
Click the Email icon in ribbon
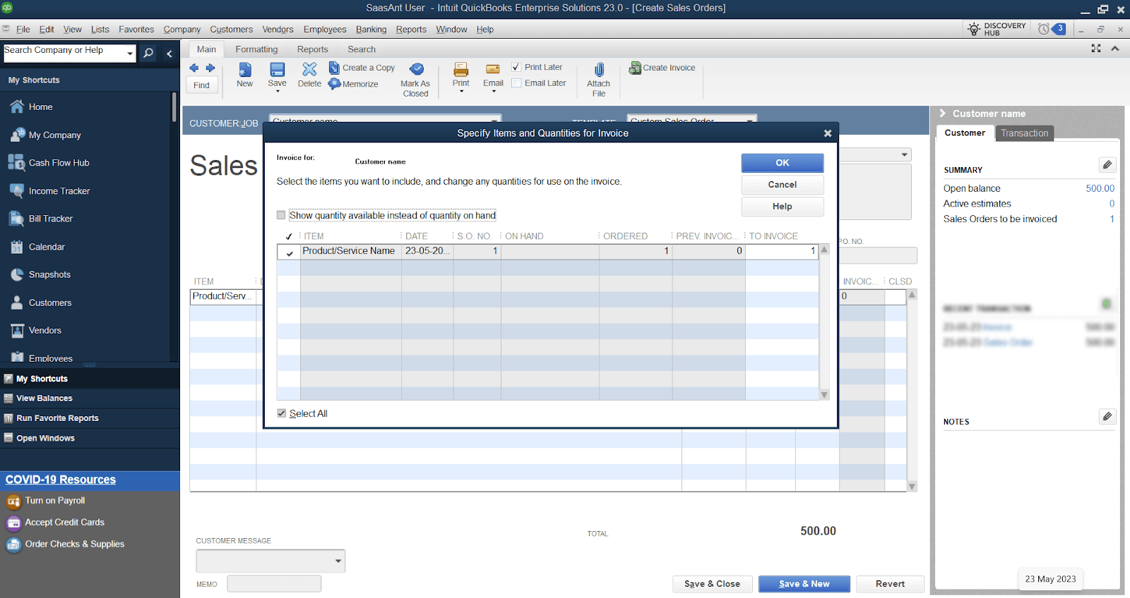493,69
